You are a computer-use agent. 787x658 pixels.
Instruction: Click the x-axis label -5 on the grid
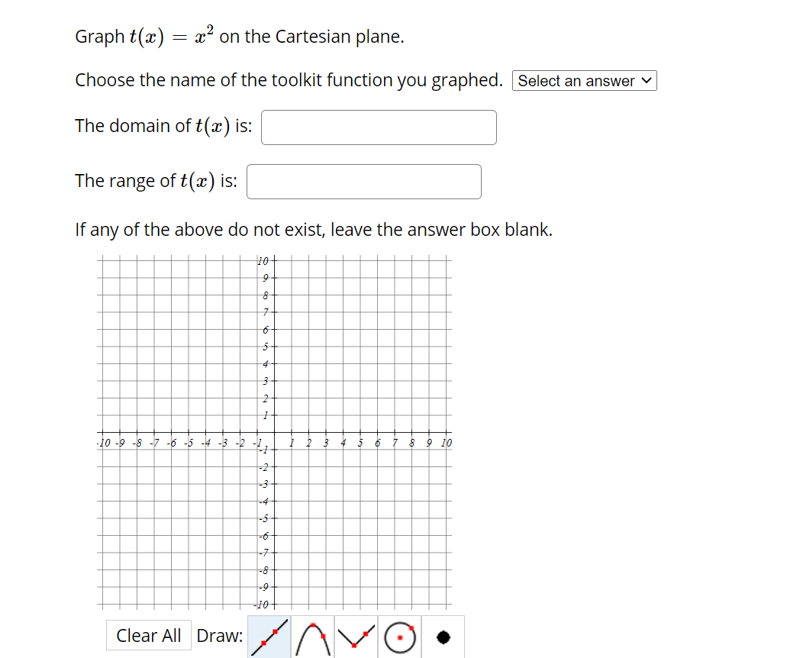tap(189, 443)
